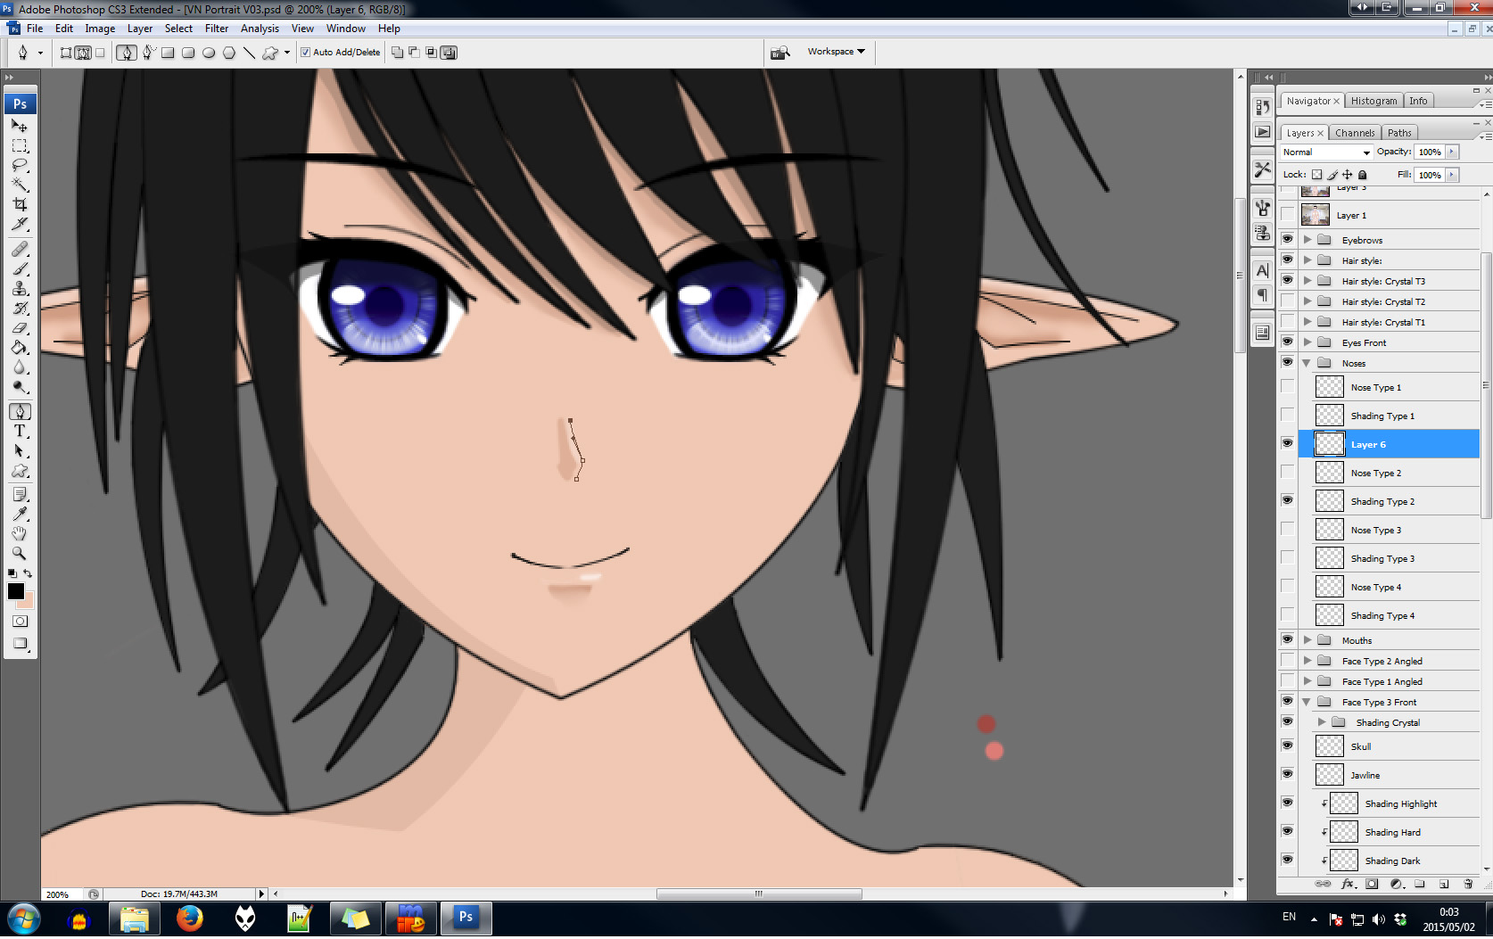1493x939 pixels.
Task: Hide the Eyes Front group
Action: tap(1287, 342)
